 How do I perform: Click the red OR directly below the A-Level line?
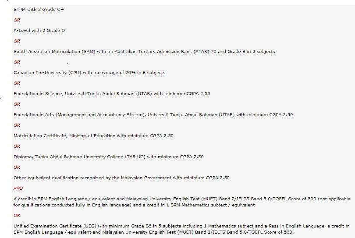(x=17, y=41)
